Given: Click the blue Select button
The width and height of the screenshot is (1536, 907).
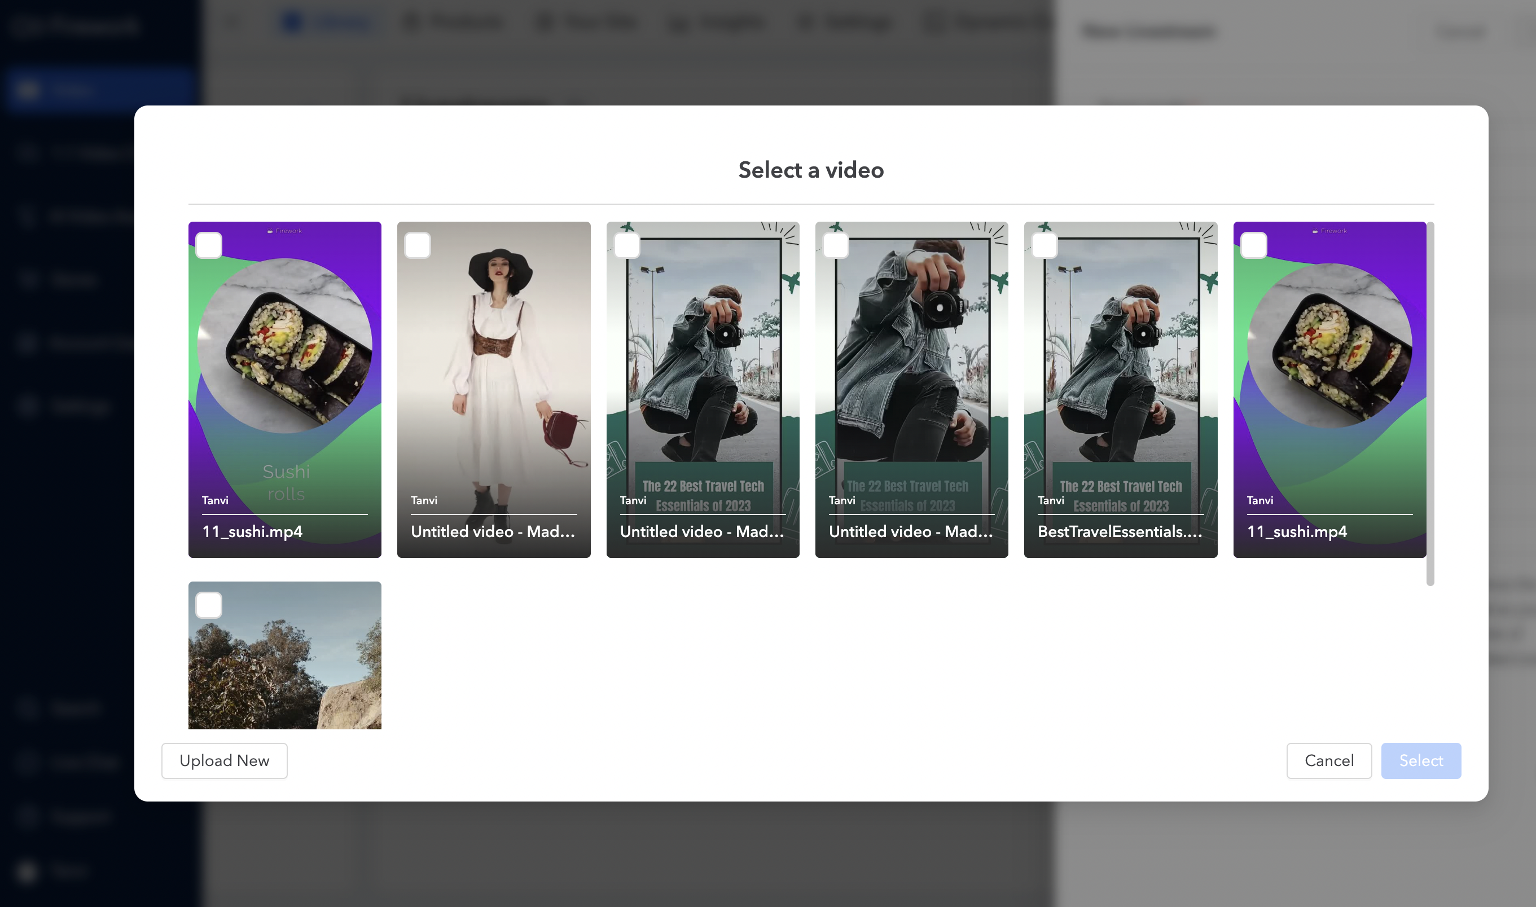Looking at the screenshot, I should tap(1420, 760).
